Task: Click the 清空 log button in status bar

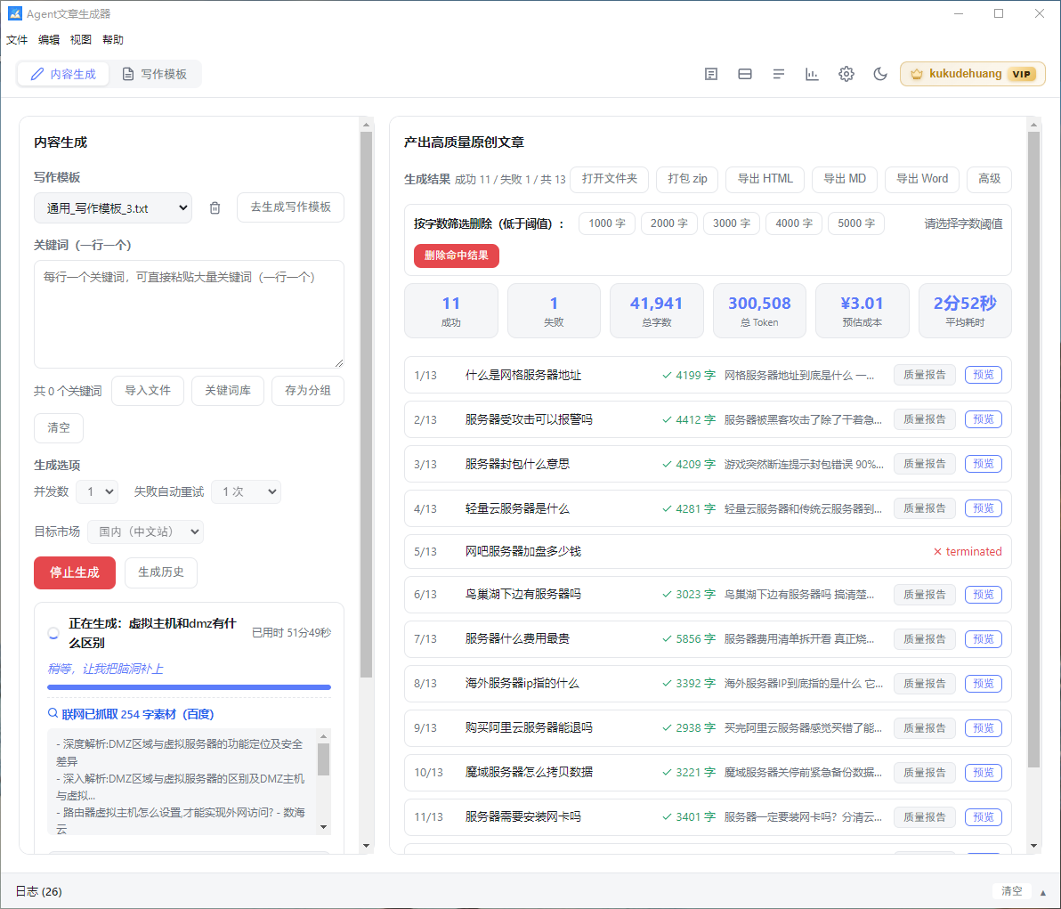Action: (1012, 891)
